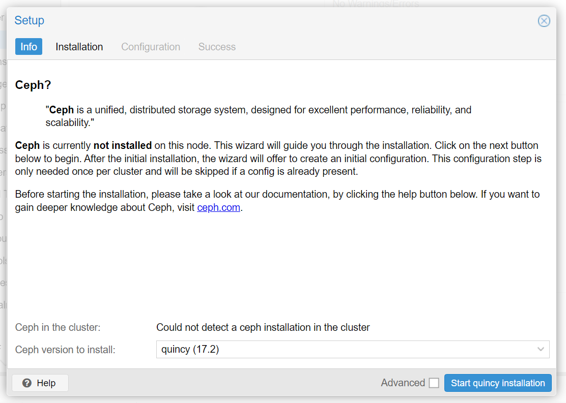Open the Installation tab
Screen dimensions: 566x403
(x=79, y=47)
